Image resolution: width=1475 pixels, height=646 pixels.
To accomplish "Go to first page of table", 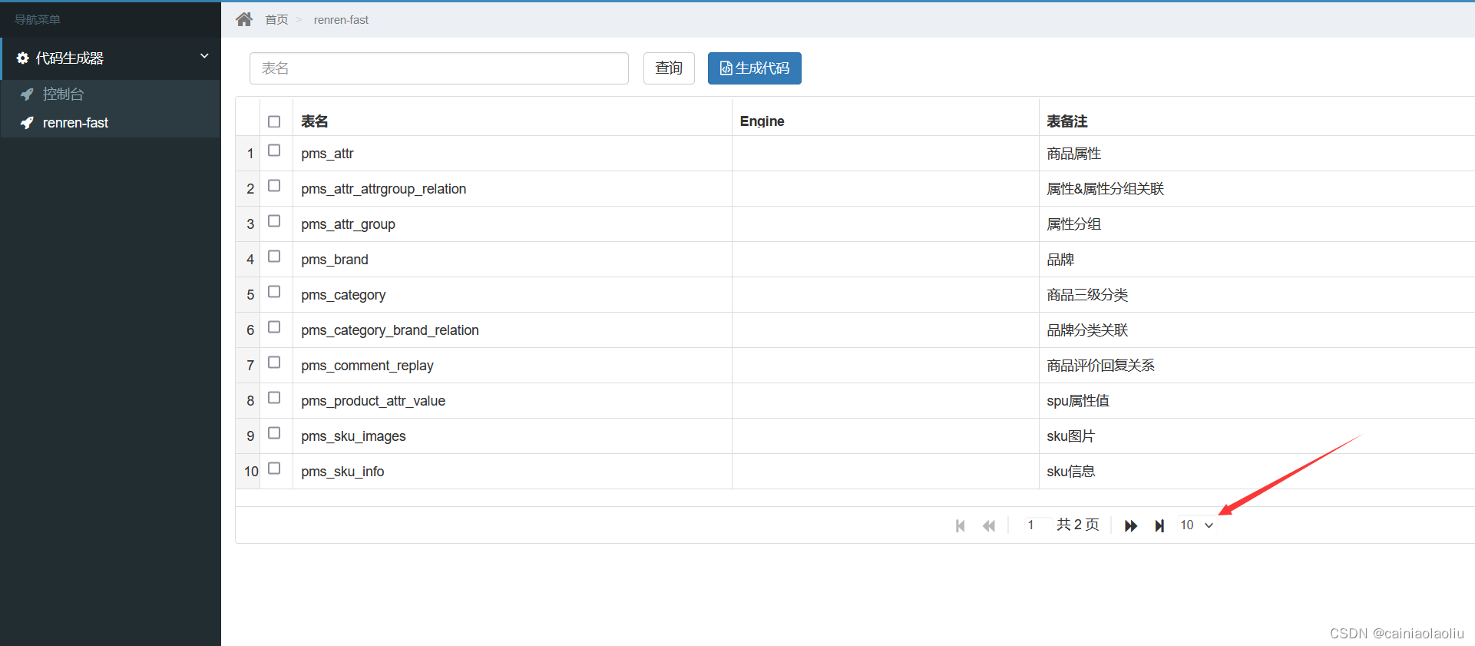I will 961,525.
